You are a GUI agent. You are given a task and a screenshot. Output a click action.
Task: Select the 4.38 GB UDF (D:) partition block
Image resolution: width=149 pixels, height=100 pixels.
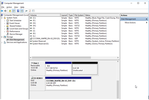pos(68,83)
